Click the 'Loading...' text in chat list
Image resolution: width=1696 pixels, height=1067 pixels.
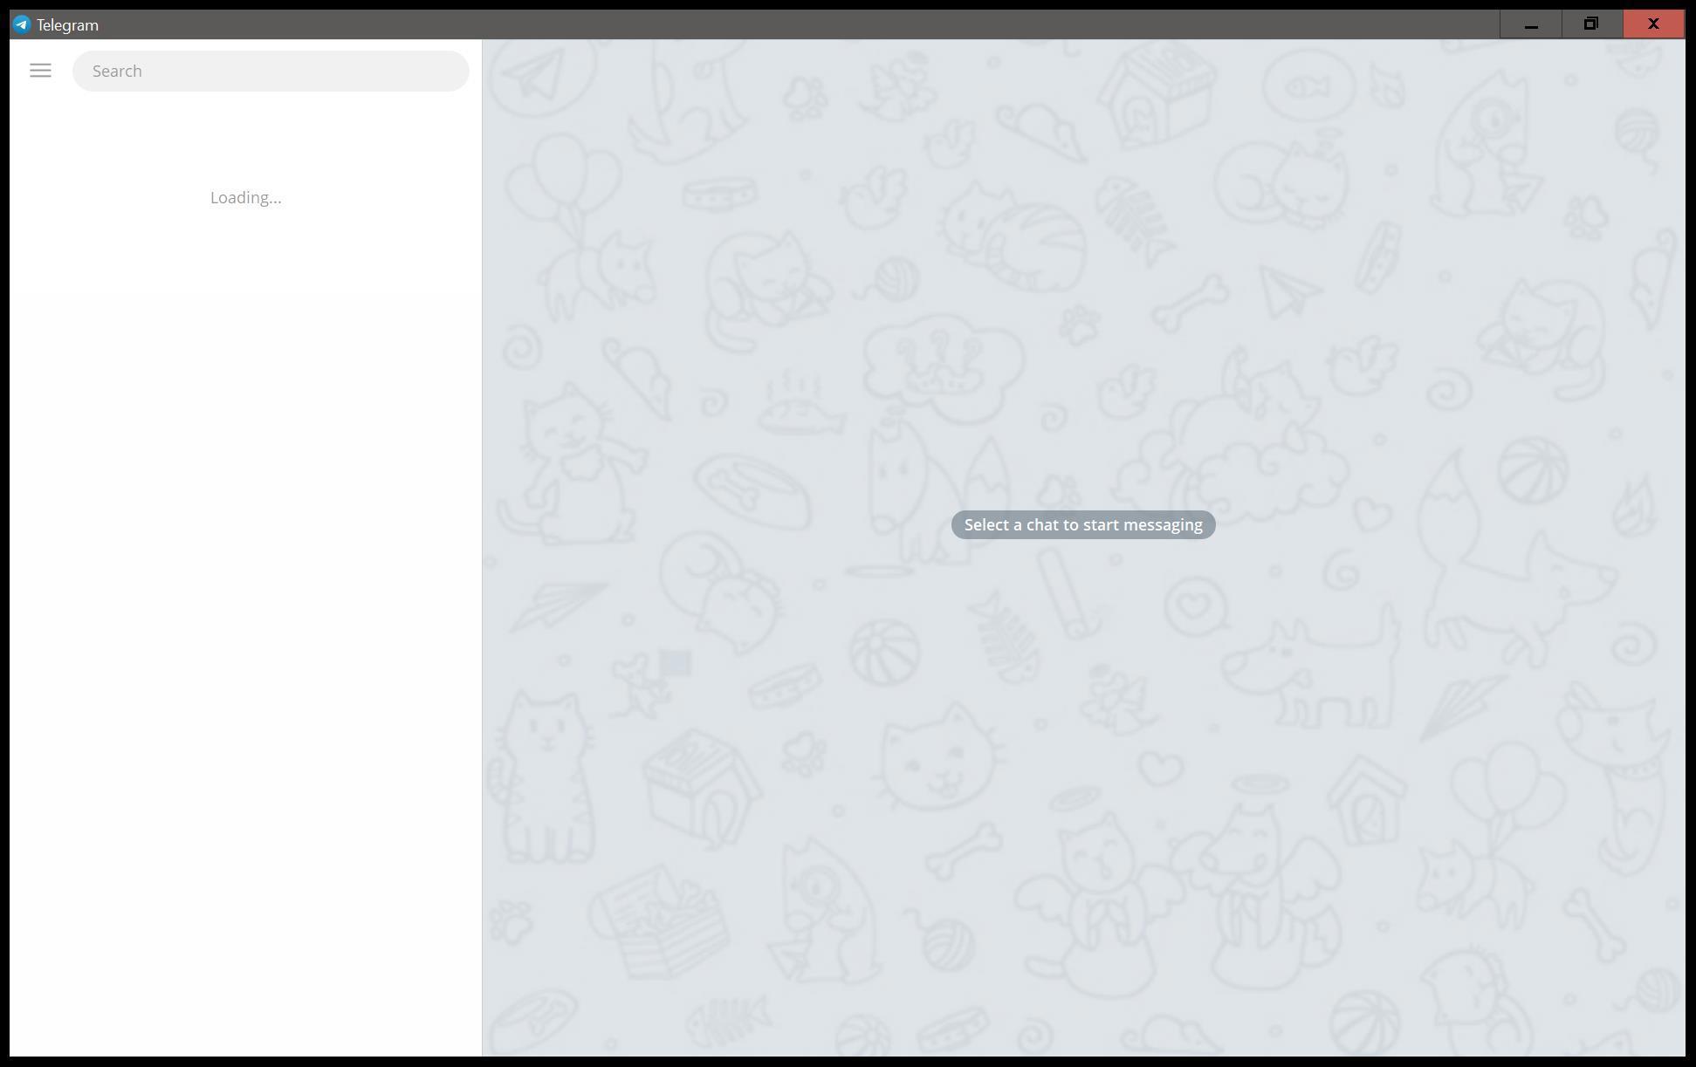245,198
